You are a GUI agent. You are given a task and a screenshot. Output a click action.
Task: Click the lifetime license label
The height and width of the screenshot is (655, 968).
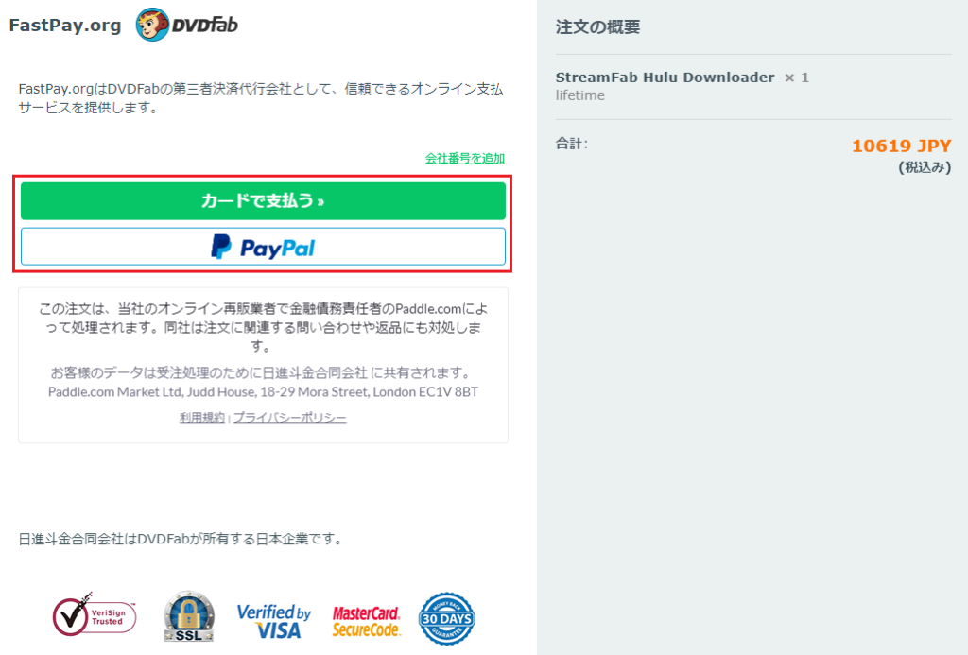pyautogui.click(x=580, y=95)
